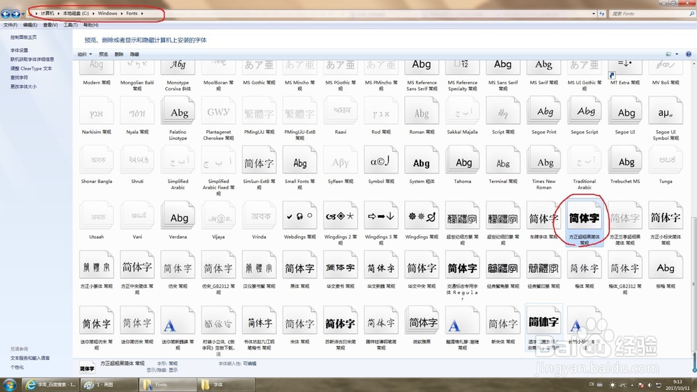Select the Script font icon
This screenshot has height=392, width=697.
pos(503,111)
